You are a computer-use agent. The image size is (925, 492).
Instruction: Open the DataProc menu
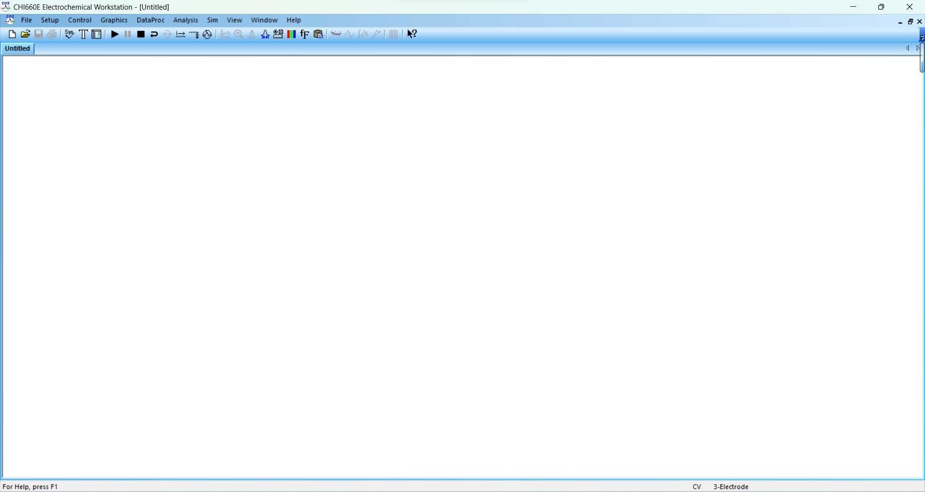(x=151, y=20)
